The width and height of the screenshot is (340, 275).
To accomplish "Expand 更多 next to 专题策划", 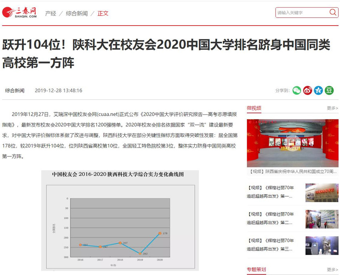I will click(332, 270).
